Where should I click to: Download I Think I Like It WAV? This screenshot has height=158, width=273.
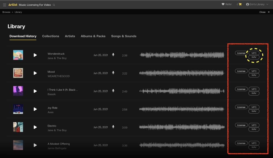coord(254,93)
